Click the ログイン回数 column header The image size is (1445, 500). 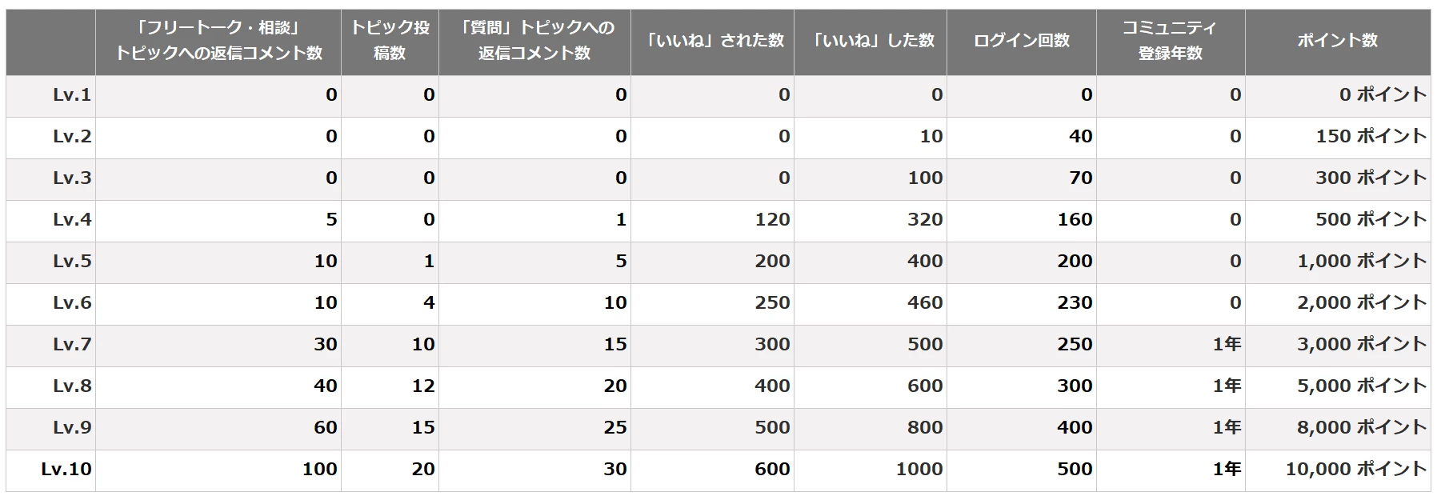[x=1021, y=40]
